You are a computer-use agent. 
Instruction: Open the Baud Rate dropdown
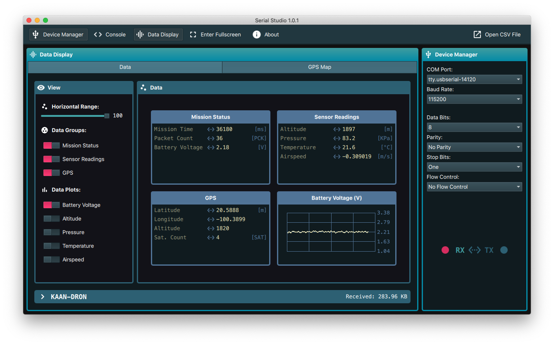pos(474,99)
